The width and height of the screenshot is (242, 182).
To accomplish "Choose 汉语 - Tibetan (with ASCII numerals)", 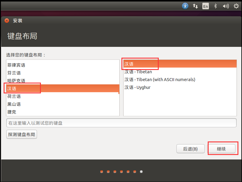I will click(180, 80).
